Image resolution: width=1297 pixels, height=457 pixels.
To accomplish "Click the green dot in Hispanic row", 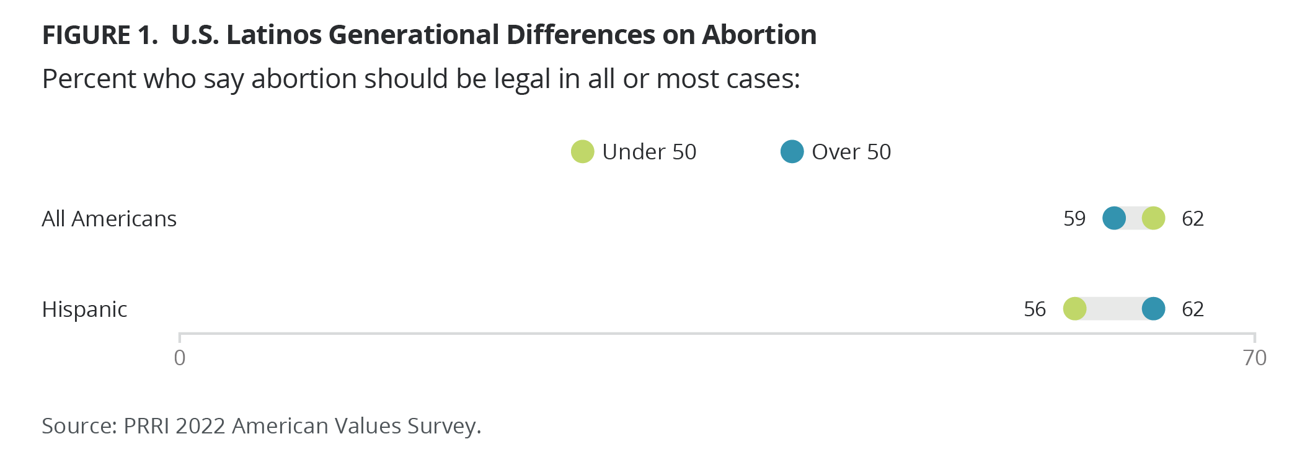I will tap(1074, 309).
